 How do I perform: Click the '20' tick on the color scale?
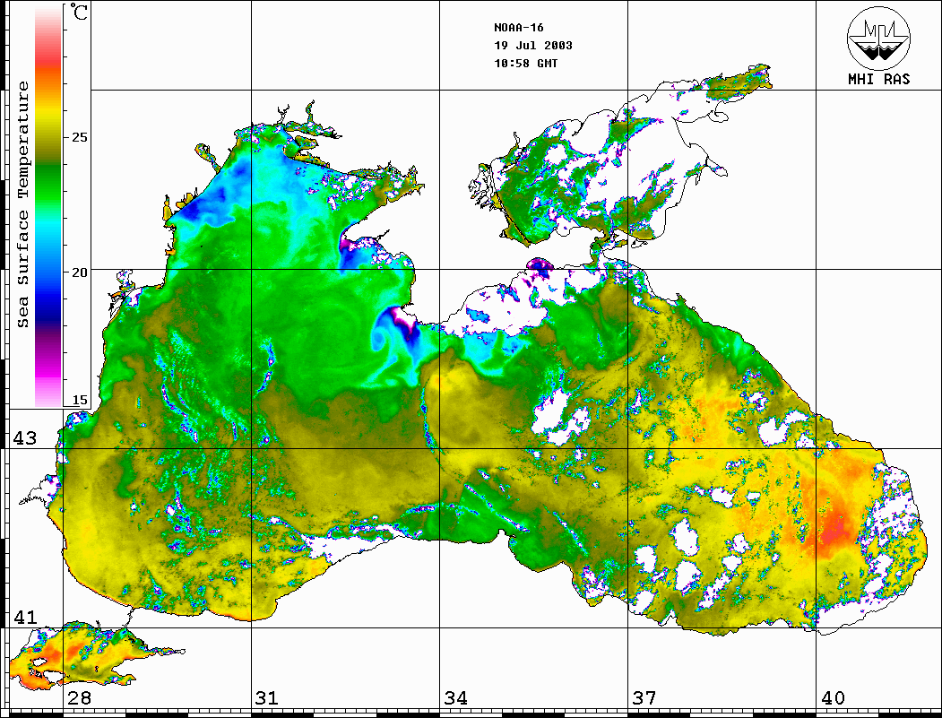pyautogui.click(x=79, y=272)
